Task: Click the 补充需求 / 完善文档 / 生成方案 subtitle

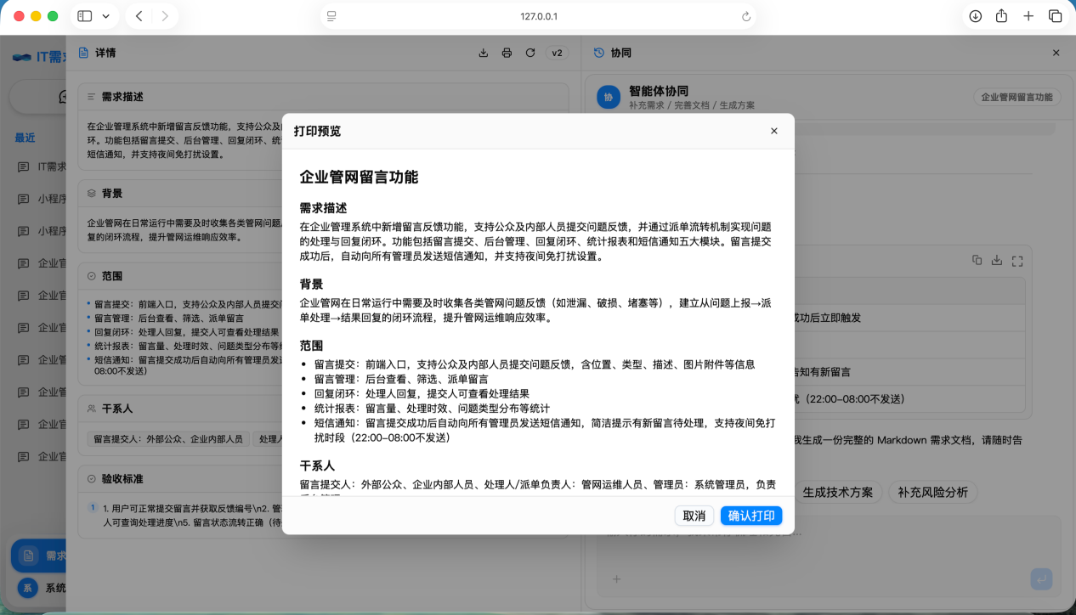Action: tap(692, 105)
